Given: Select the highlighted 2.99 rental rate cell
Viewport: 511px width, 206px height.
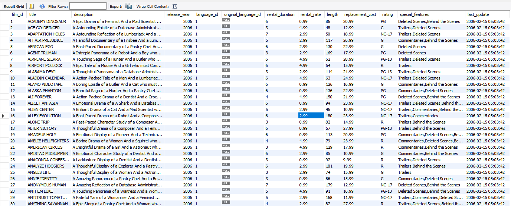Looking at the screenshot, I should [311, 116].
